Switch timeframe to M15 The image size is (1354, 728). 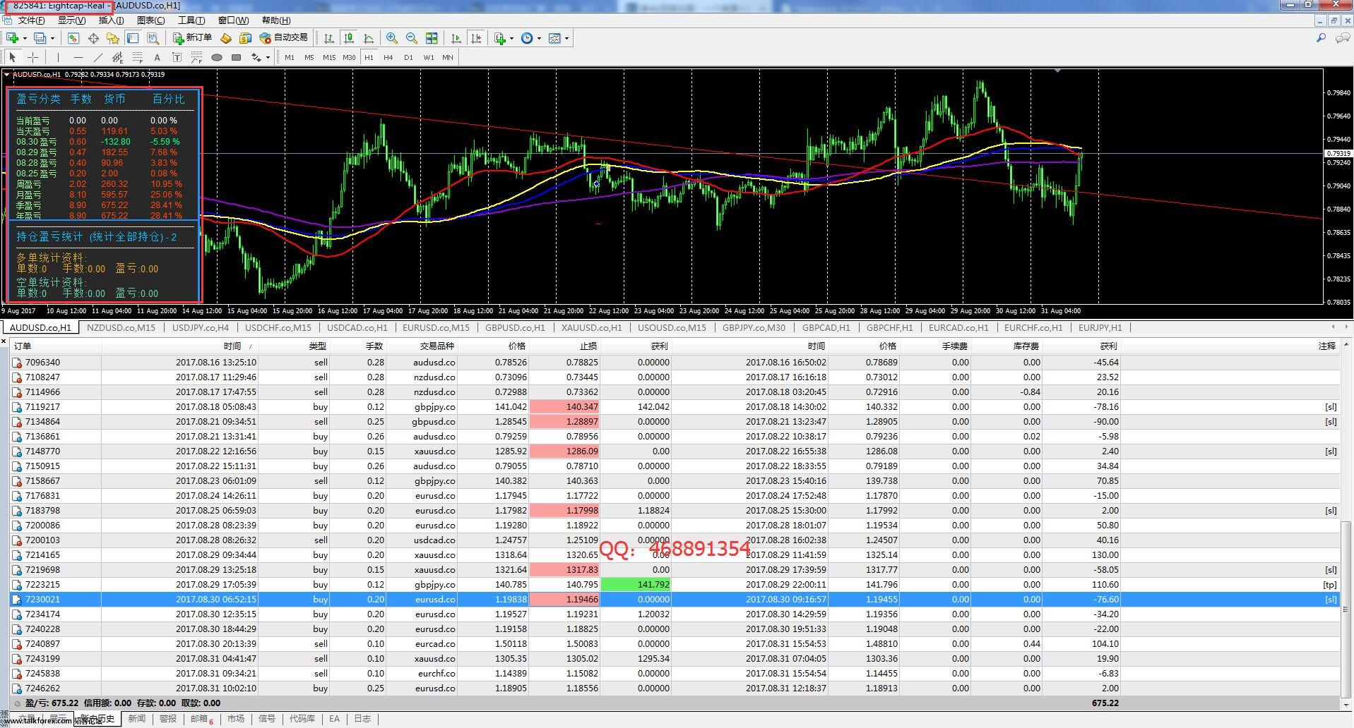tap(329, 57)
